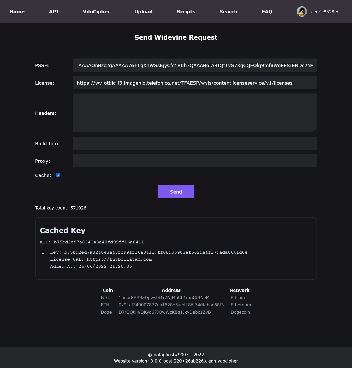The height and width of the screenshot is (368, 352).
Task: Select the cached Key value line
Action: pos(149,252)
